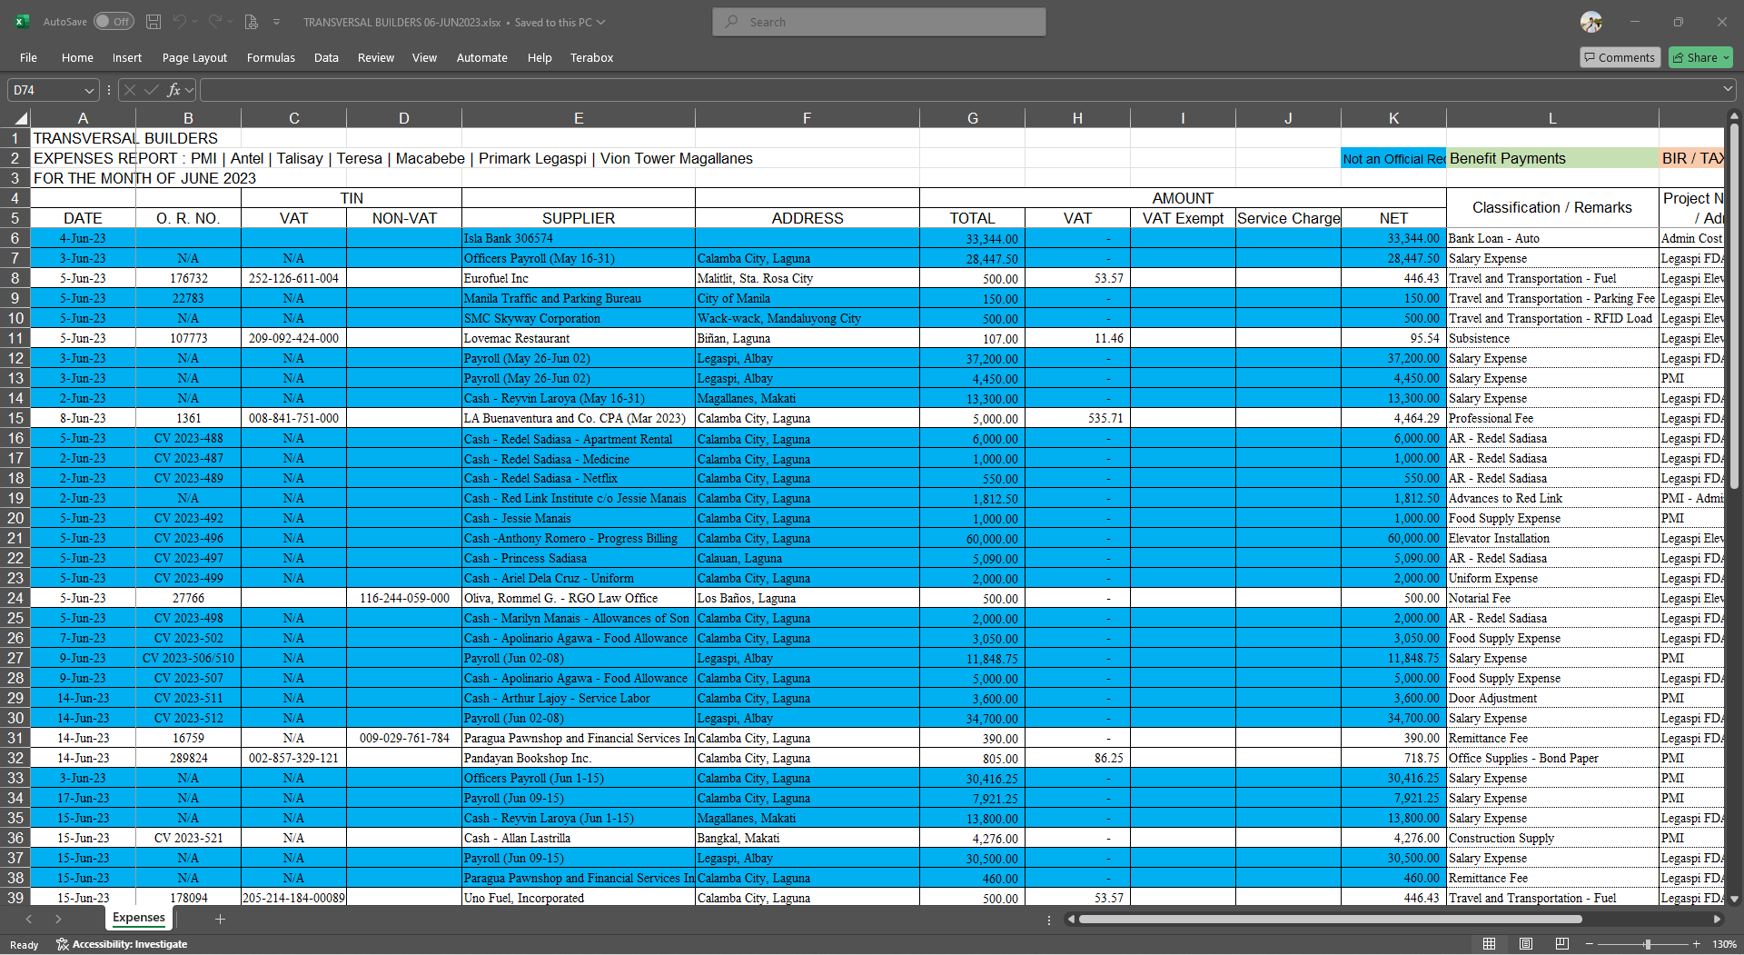Image resolution: width=1744 pixels, height=955 pixels.
Task: Open the Terabox tab
Action: pyautogui.click(x=591, y=57)
